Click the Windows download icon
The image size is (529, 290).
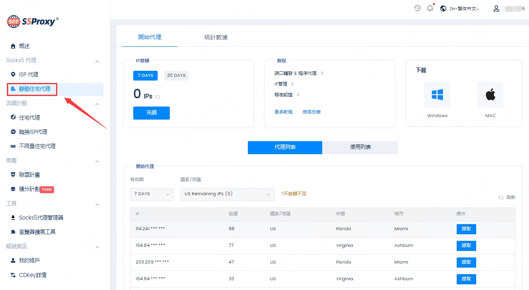point(437,95)
